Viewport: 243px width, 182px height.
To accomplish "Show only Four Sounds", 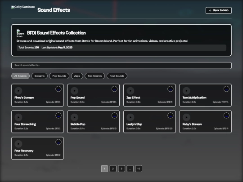I will (x=117, y=76).
